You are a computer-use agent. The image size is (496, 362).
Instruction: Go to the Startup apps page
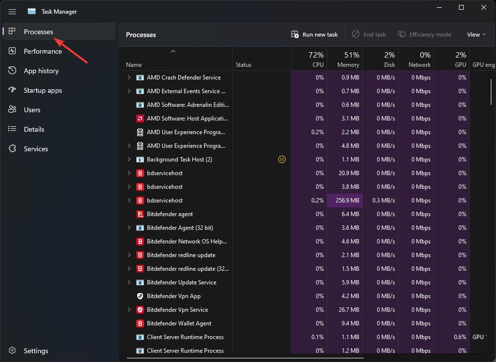(59, 90)
